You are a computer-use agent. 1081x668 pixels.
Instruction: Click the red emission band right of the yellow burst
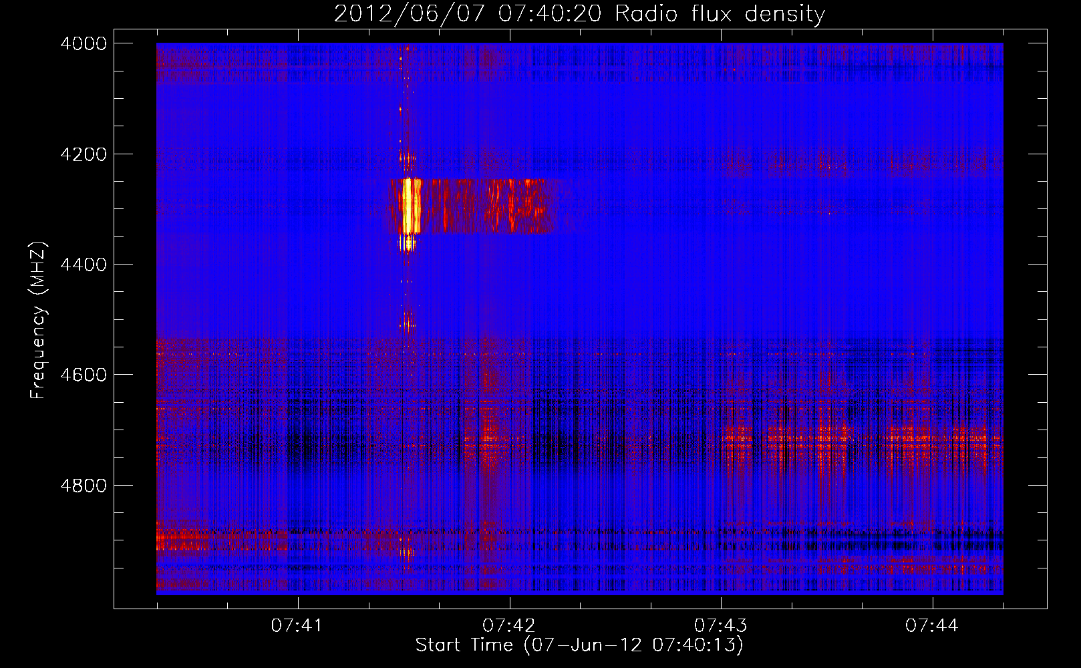(x=488, y=205)
